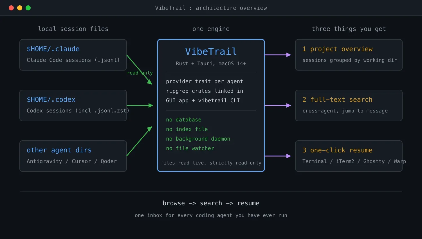Click the red close window dot
This screenshot has width=422, height=239.
(11, 8)
